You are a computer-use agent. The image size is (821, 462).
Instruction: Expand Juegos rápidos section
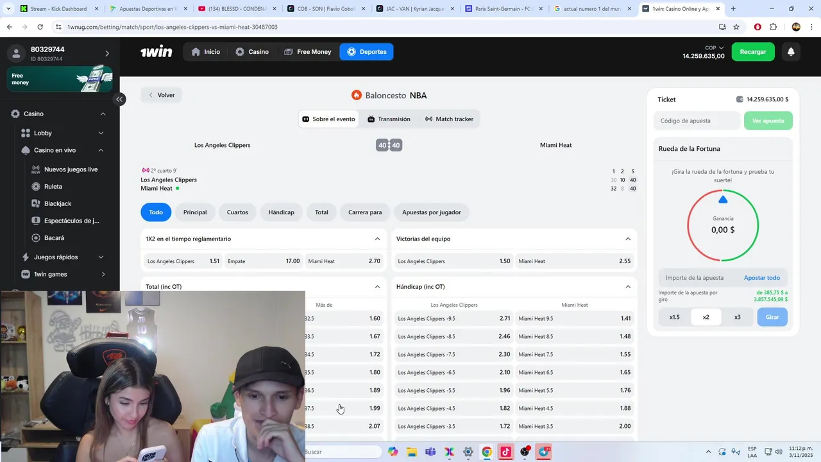click(x=101, y=257)
